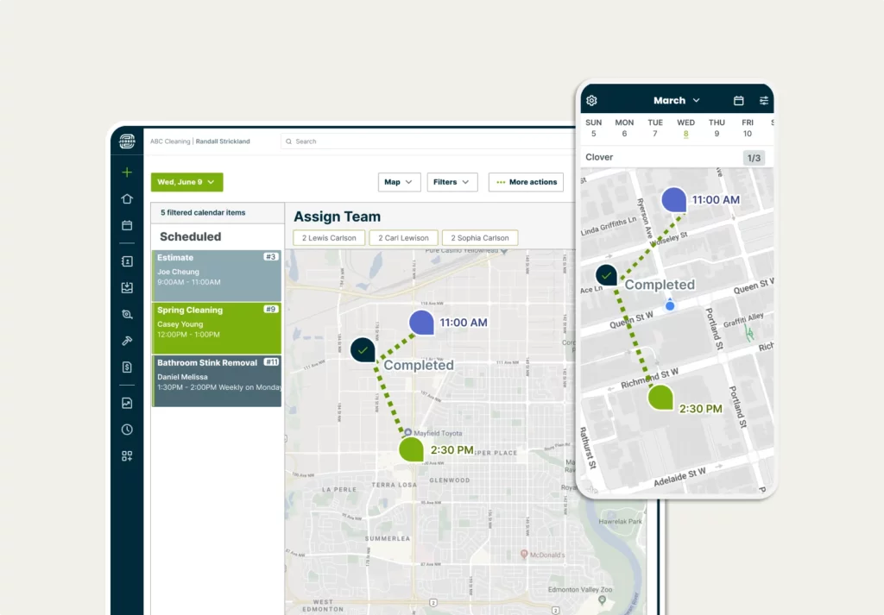Select the 2 Lewis Carlson team chip

[329, 238]
